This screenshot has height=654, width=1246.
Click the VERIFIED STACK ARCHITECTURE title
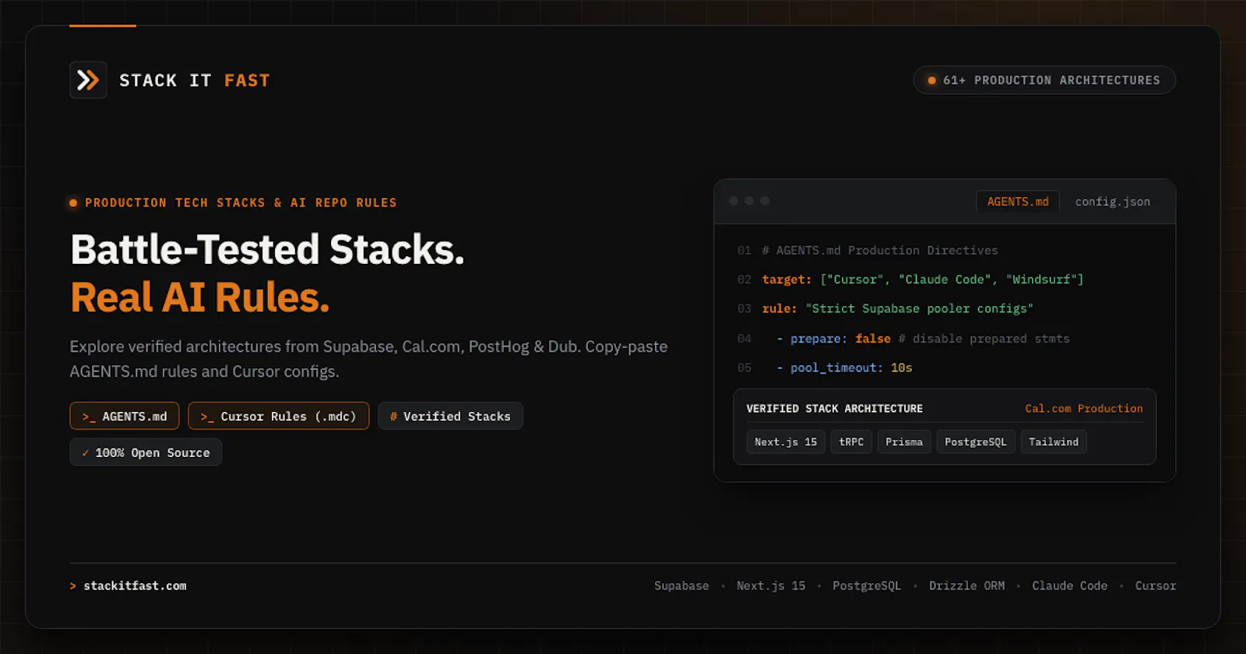pyautogui.click(x=834, y=408)
